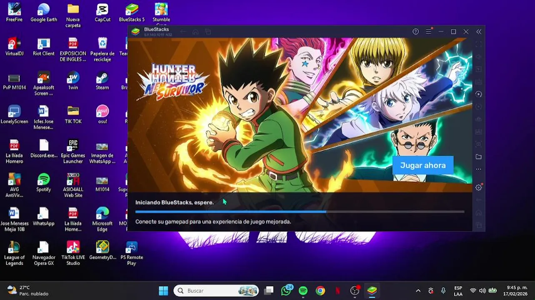Select the TIK TOK folder
The image size is (535, 300).
[x=73, y=115]
